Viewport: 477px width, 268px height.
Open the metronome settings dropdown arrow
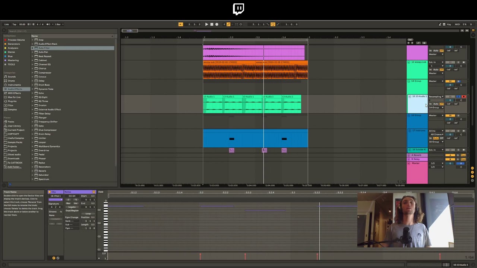tap(52, 24)
